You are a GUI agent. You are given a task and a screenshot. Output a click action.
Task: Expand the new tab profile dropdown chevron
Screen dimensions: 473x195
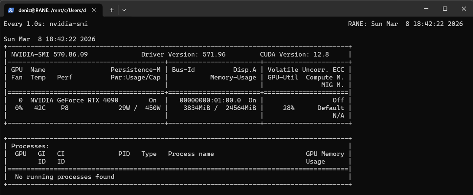click(124, 10)
